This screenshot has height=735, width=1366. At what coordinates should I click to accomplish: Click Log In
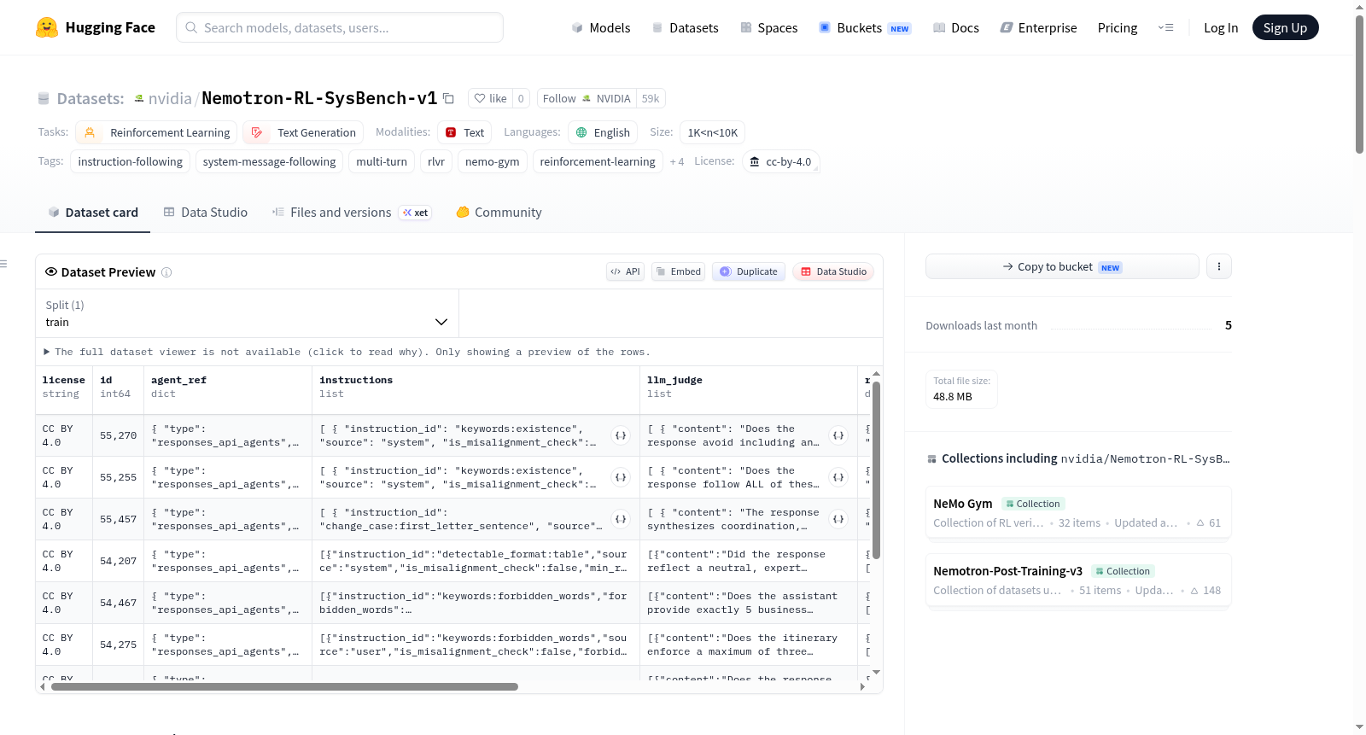tap(1221, 27)
